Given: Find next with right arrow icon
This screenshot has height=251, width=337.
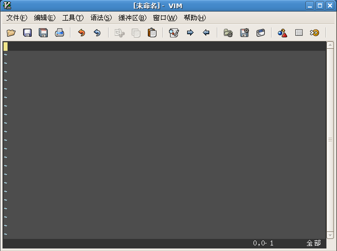Looking at the screenshot, I should coord(190,33).
